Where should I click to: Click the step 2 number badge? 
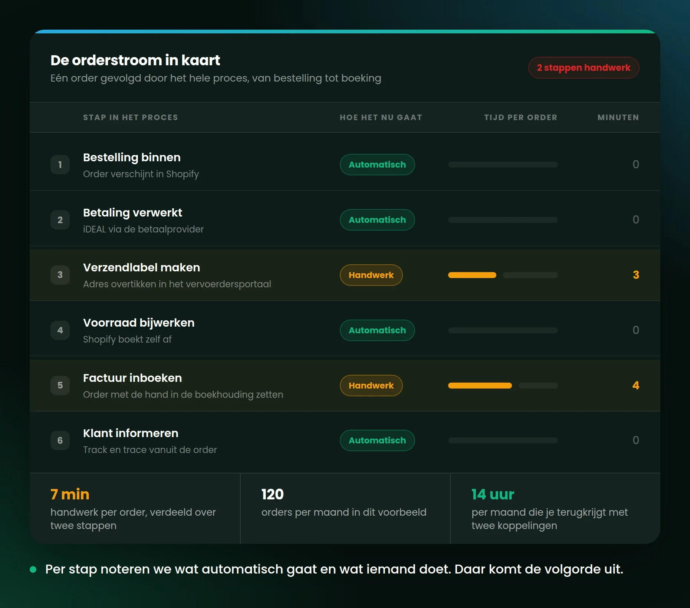point(60,220)
